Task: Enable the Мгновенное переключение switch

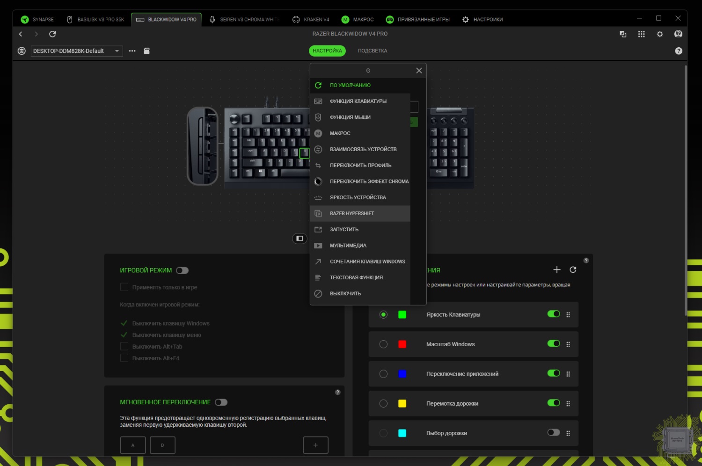Action: pos(221,402)
